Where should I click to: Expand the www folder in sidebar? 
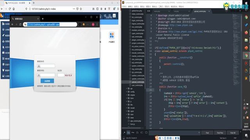coord(127,117)
